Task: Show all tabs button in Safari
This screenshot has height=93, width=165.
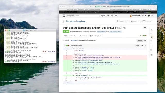Action: click(x=154, y=6)
